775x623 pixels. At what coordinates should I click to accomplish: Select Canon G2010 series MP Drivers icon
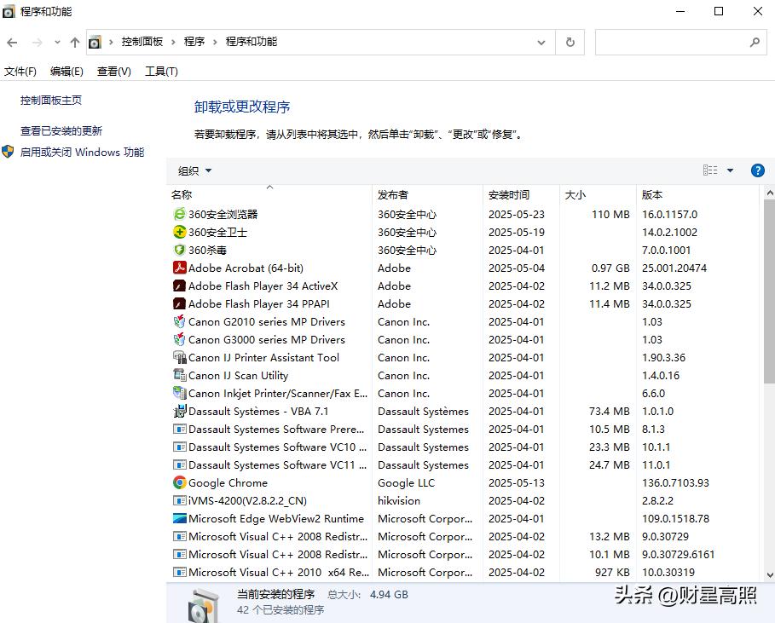[179, 321]
